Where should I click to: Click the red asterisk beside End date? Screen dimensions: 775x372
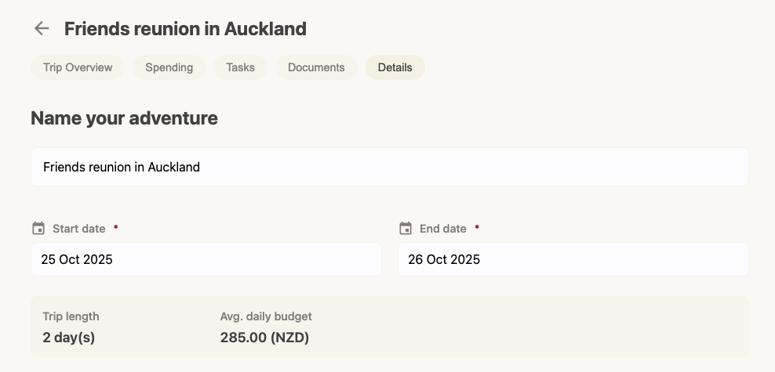click(x=477, y=228)
